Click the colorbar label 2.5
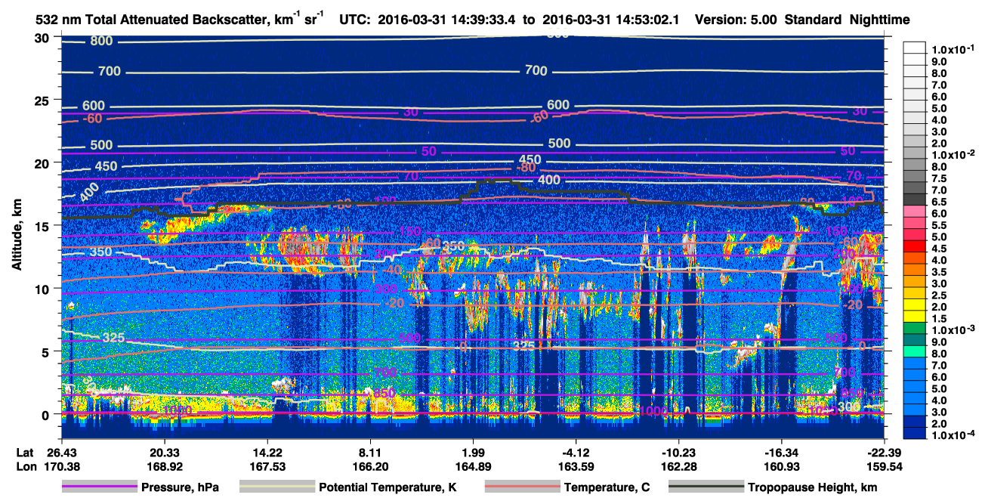 (939, 295)
